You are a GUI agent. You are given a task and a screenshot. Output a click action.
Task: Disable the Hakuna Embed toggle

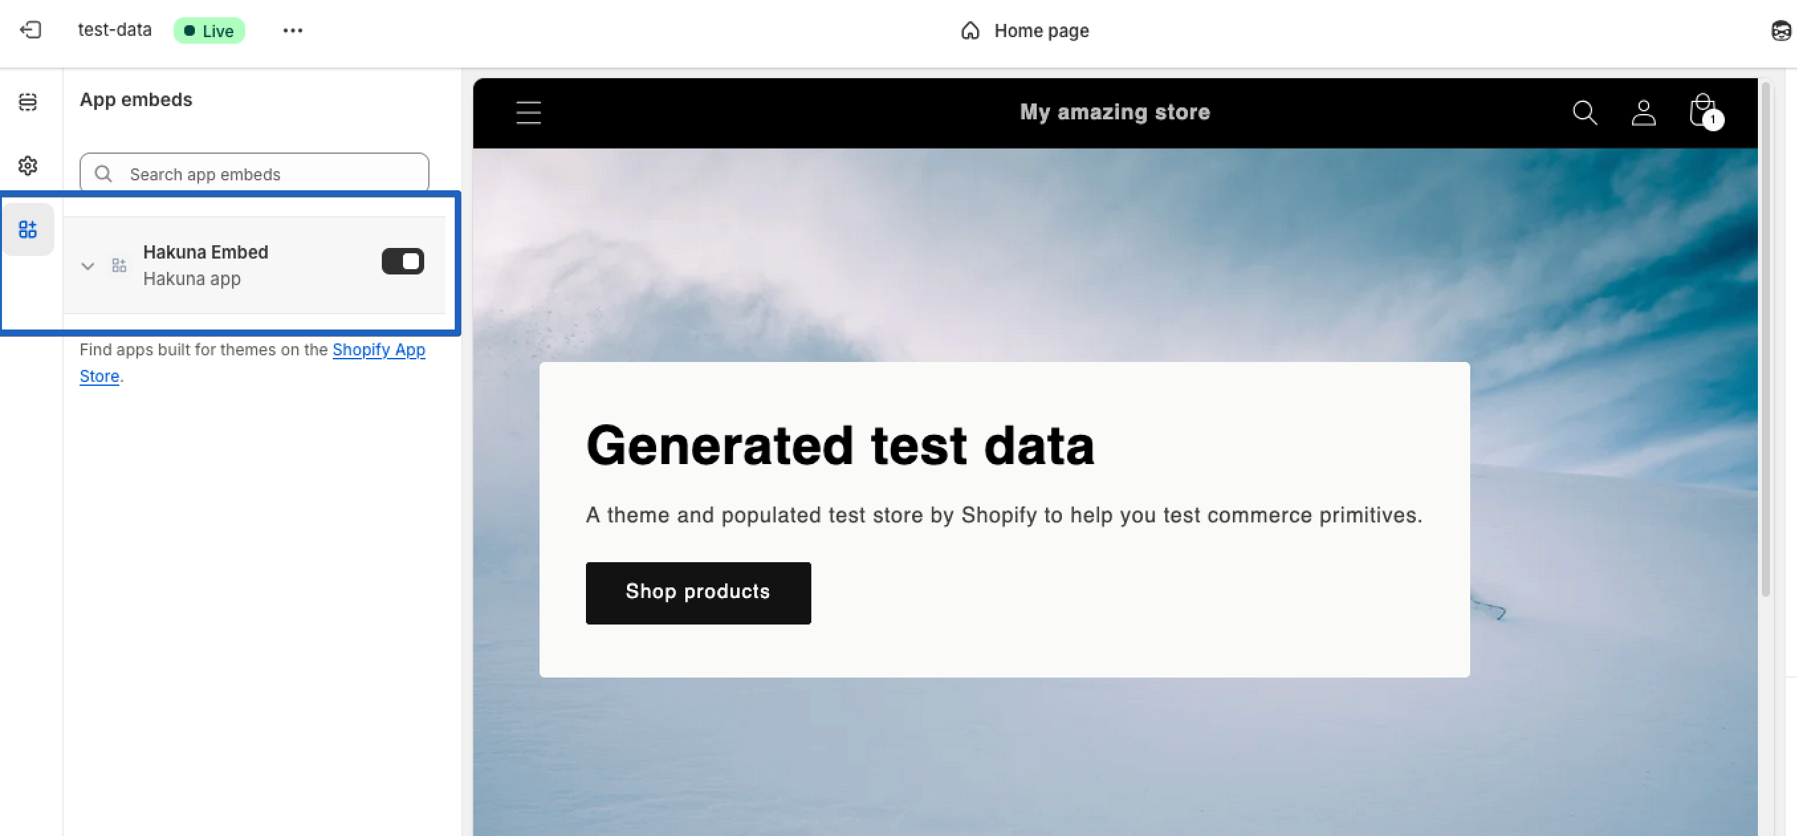point(402,262)
